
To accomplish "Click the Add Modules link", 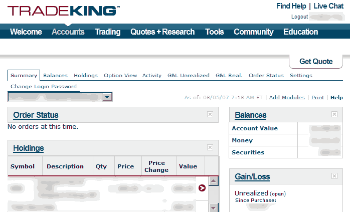I will click(x=287, y=98).
